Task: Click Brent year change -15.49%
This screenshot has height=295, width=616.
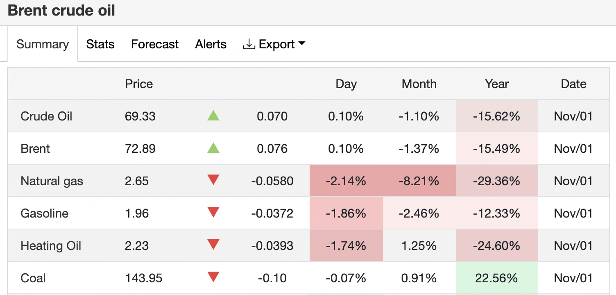Action: coord(497,148)
